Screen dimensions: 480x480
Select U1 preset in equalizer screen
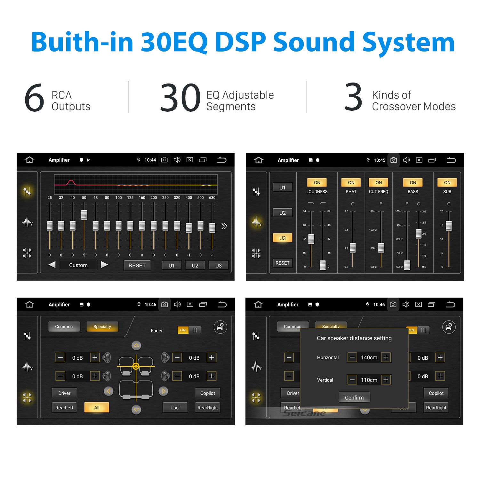click(x=172, y=265)
